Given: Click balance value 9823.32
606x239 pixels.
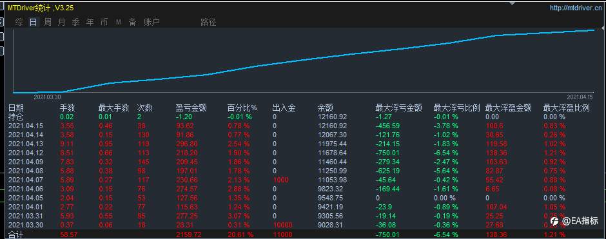Looking at the screenshot, I should (331, 189).
